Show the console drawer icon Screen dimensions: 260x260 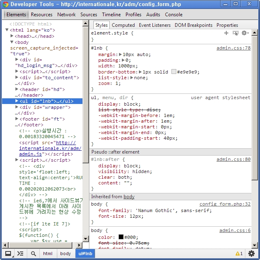click(x=20, y=253)
